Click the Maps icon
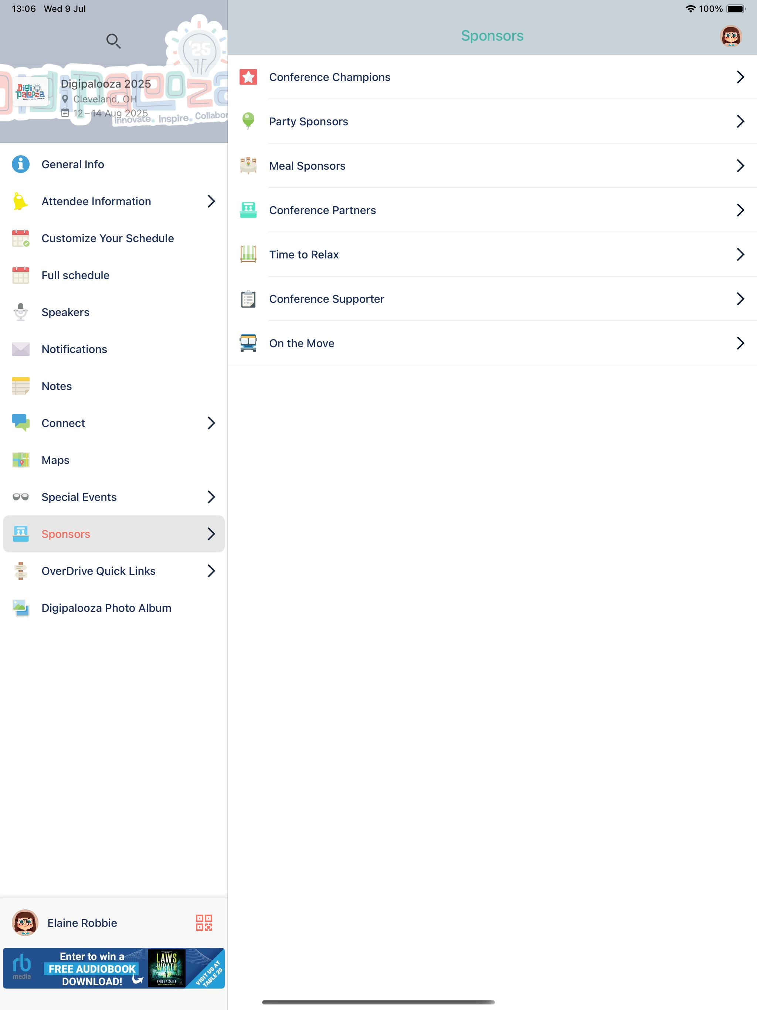 point(21,460)
